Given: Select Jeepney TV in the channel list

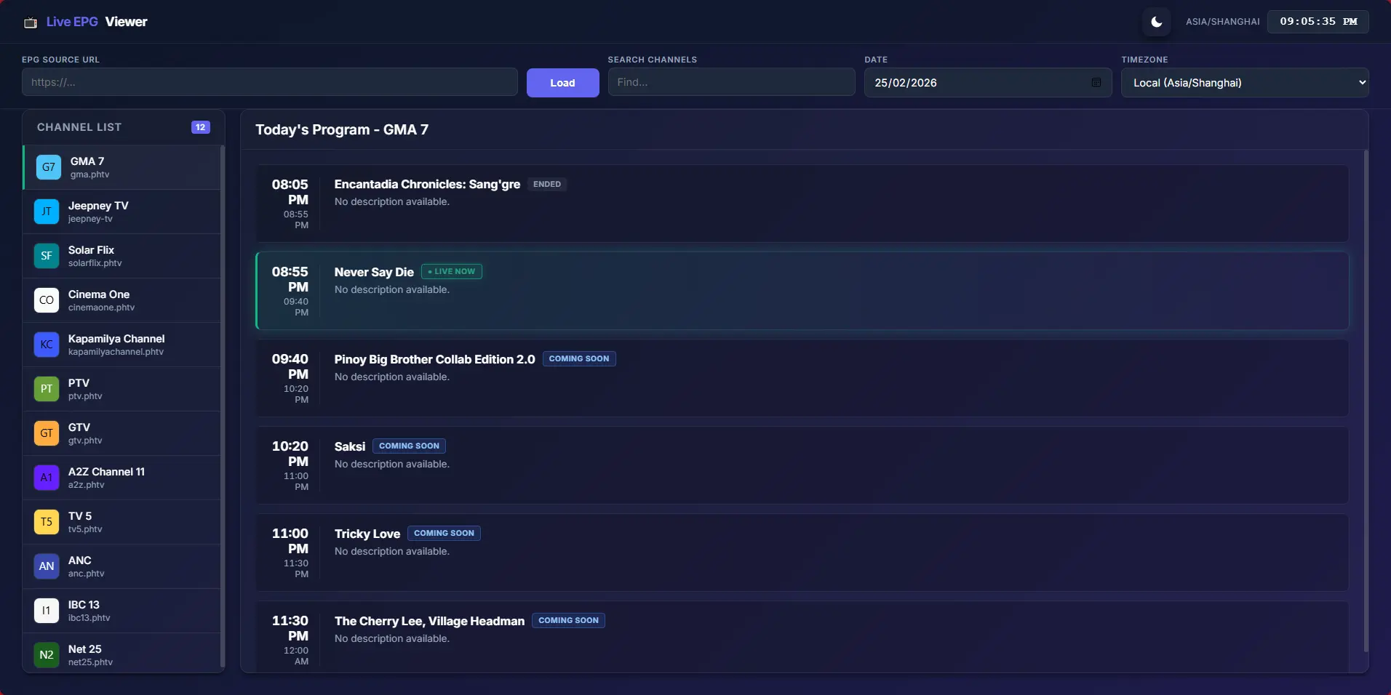Looking at the screenshot, I should 122,212.
